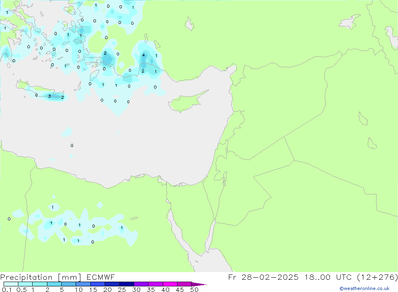
Task: Click the "ECMWF" model name text
Action: (x=101, y=277)
